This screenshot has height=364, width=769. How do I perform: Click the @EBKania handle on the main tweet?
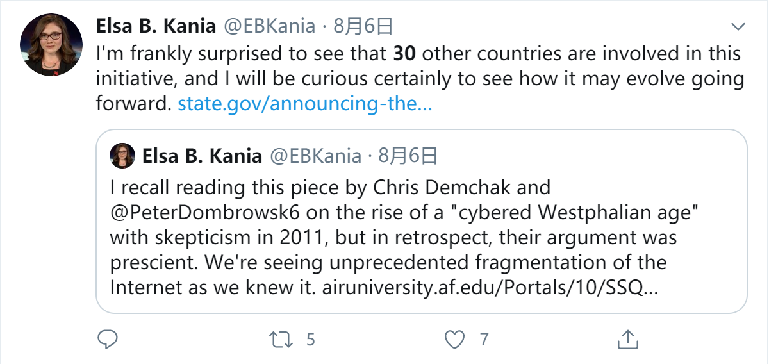coord(269,26)
